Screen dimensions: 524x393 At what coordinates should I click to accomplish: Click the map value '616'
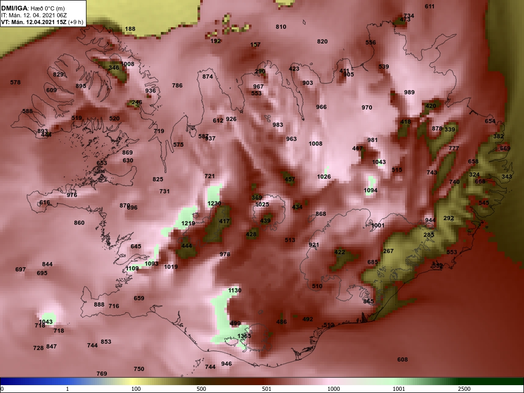(x=45, y=202)
